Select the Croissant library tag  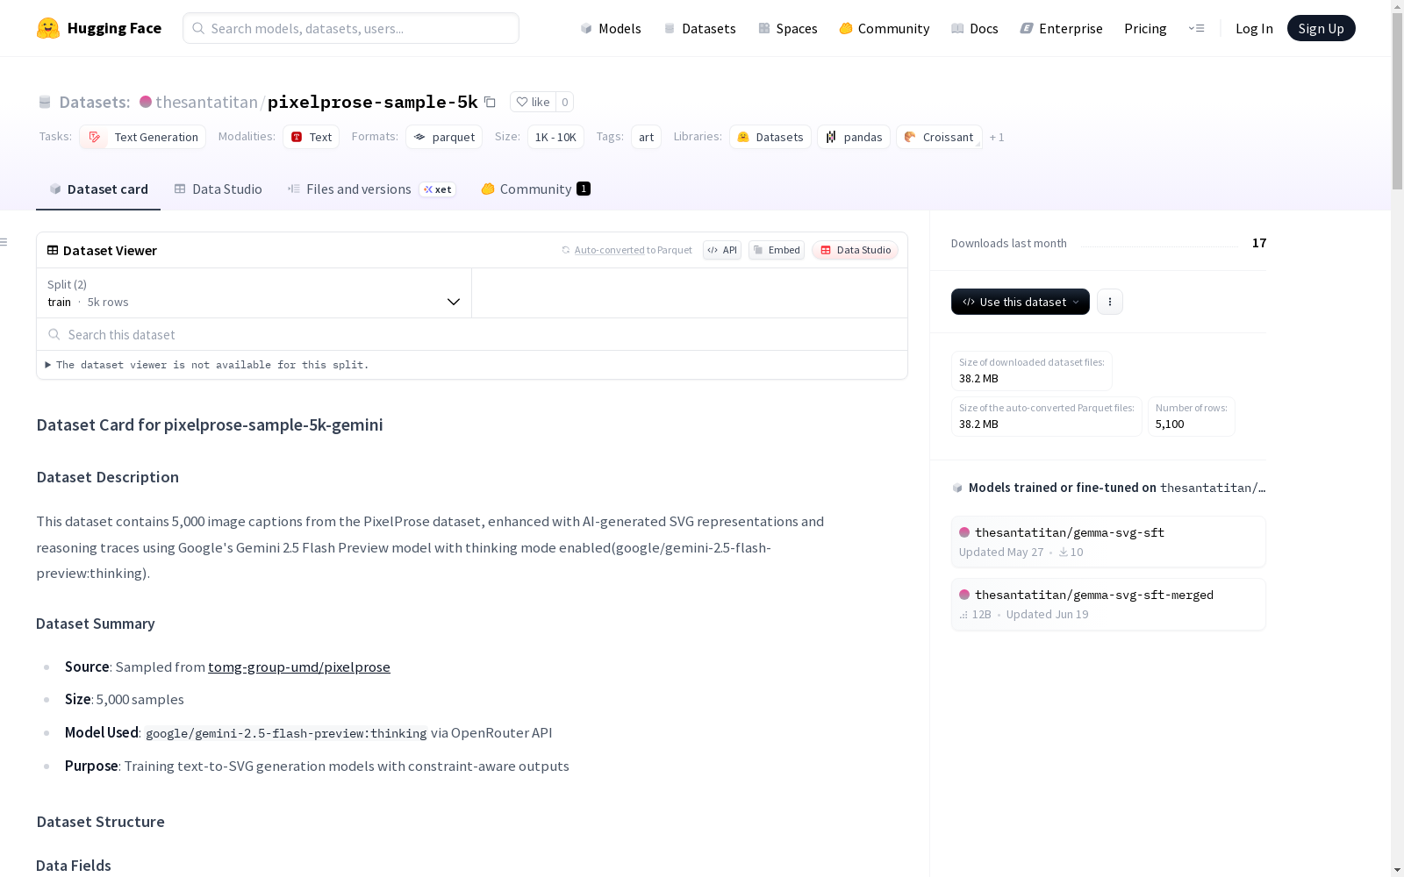(939, 137)
